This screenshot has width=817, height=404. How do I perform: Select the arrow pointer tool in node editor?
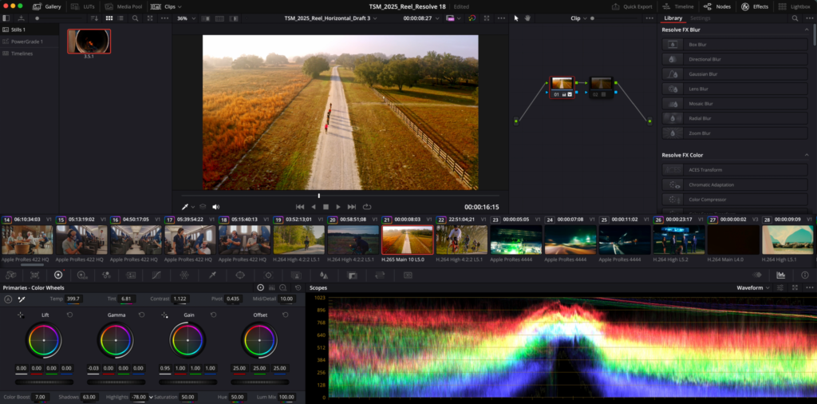(516, 18)
